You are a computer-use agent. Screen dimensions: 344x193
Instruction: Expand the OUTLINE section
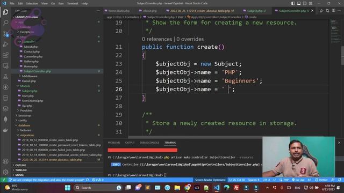[20, 165]
